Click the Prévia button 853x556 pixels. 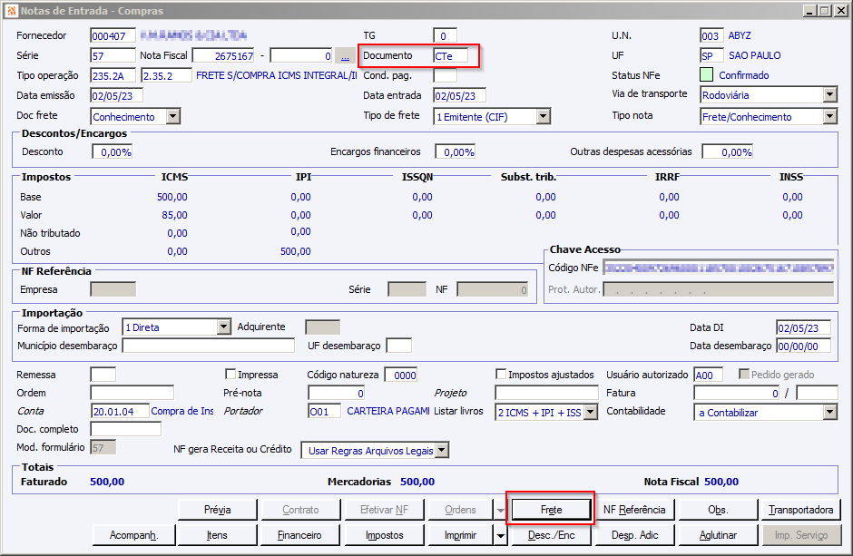(217, 510)
